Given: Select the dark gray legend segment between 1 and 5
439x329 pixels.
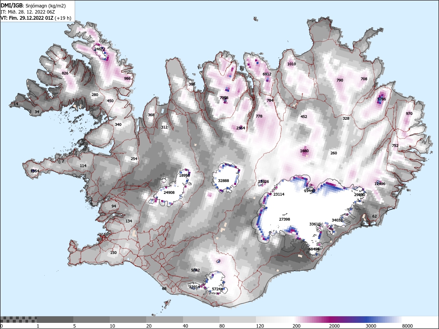Looking at the screenshot, I should [x=55, y=319].
